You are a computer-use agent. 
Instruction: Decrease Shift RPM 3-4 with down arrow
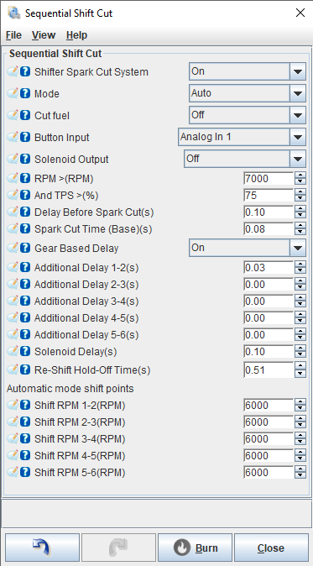[300, 443]
